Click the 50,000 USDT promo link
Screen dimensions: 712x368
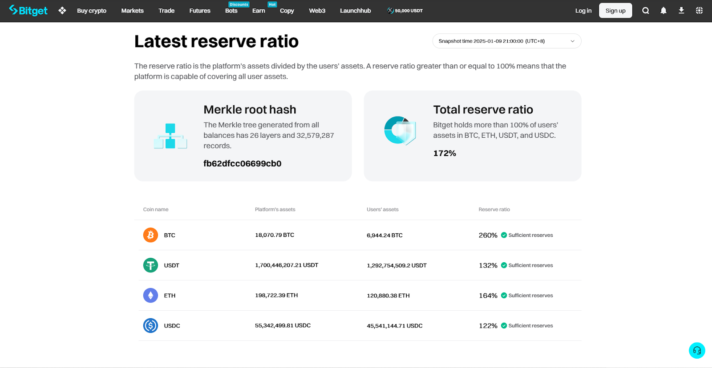pyautogui.click(x=405, y=11)
